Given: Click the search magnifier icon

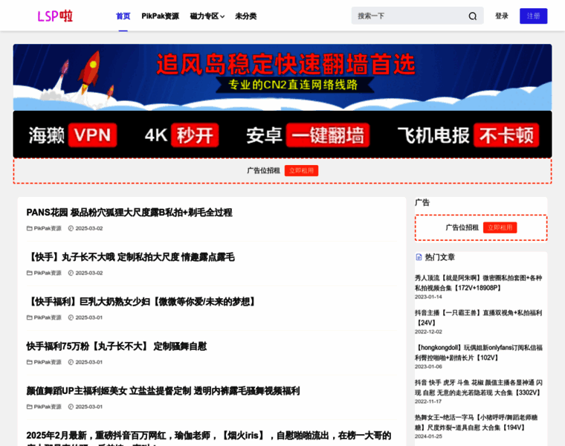Looking at the screenshot, I should point(472,16).
